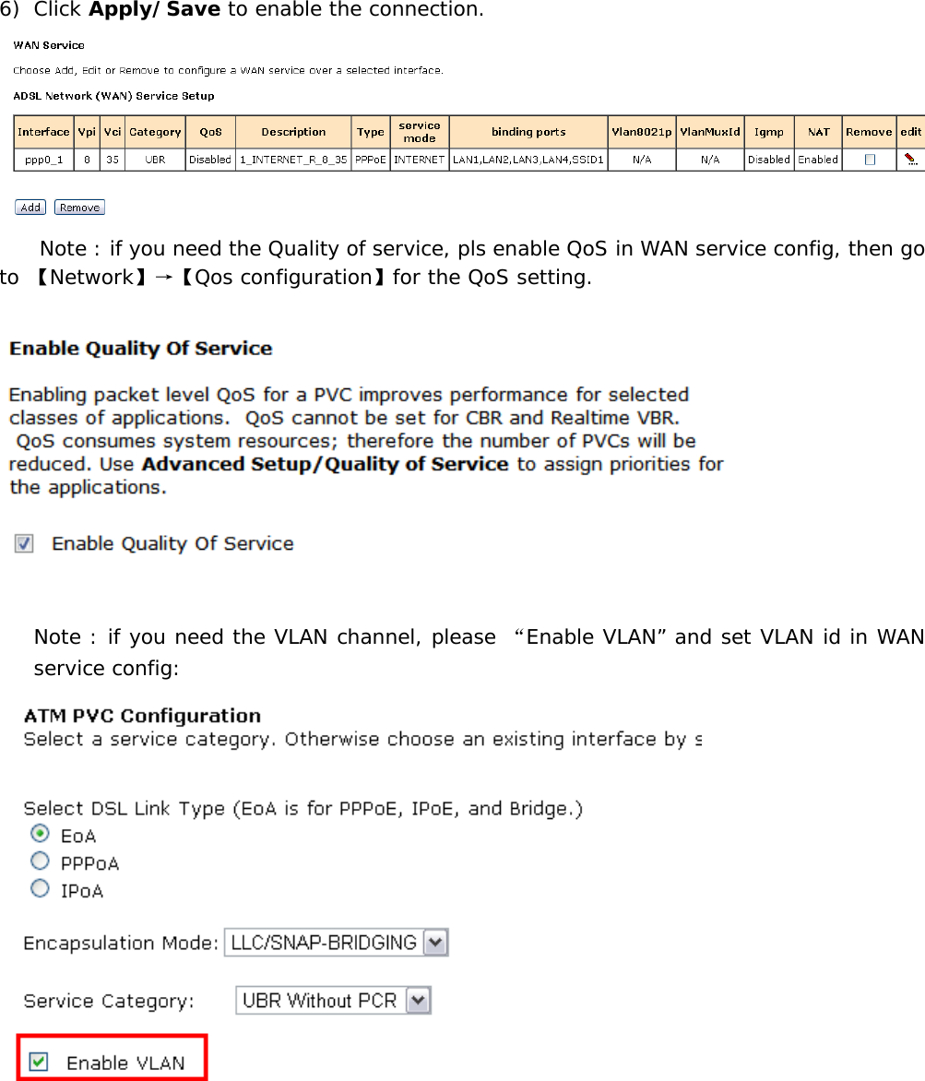Open the Encapsulation Mode dropdown arrow

(433, 942)
